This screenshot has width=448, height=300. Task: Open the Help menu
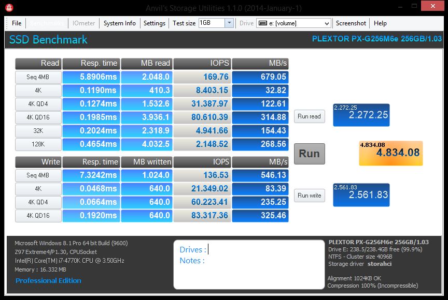pos(380,23)
